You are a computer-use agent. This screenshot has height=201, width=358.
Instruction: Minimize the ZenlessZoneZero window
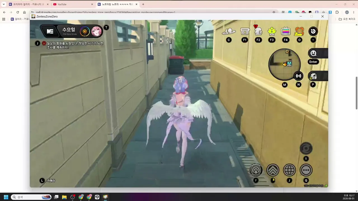click(x=301, y=16)
